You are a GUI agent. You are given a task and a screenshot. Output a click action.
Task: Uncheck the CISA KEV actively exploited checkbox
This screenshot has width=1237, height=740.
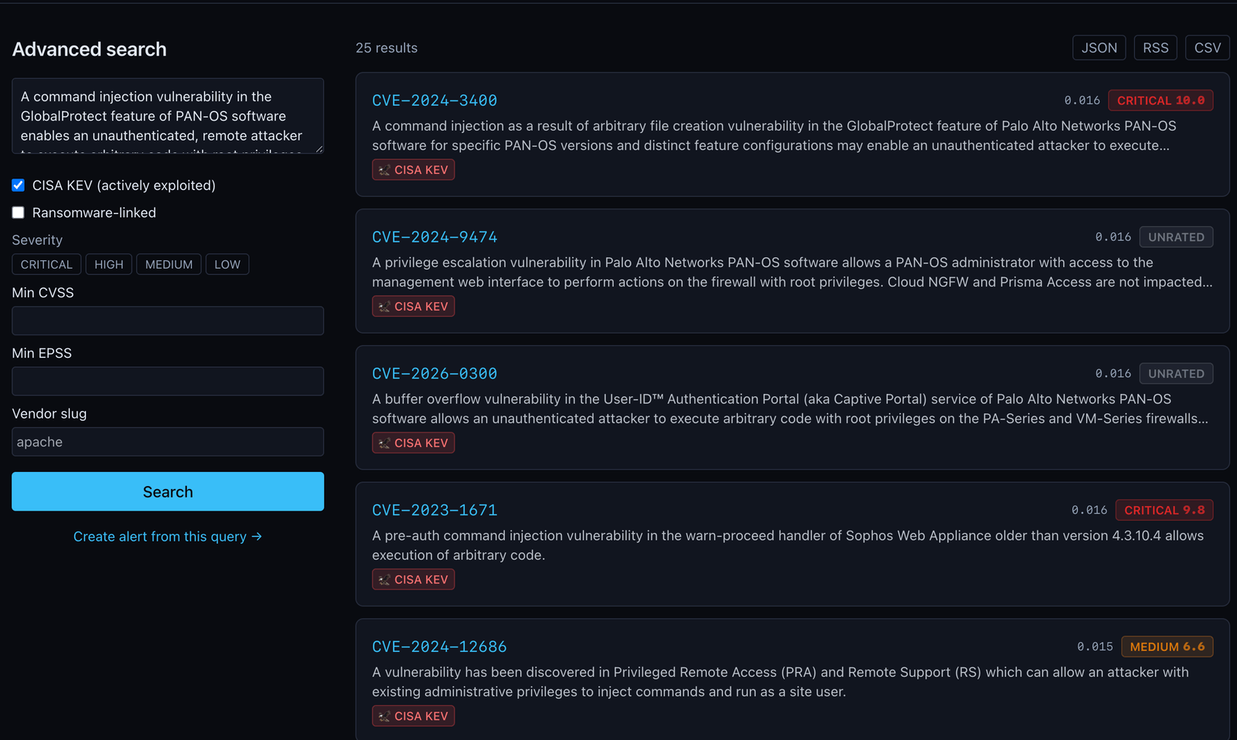[x=19, y=185]
